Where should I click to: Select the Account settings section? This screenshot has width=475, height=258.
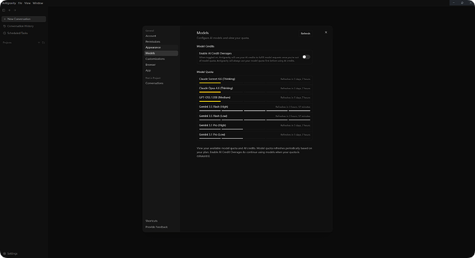point(161,36)
